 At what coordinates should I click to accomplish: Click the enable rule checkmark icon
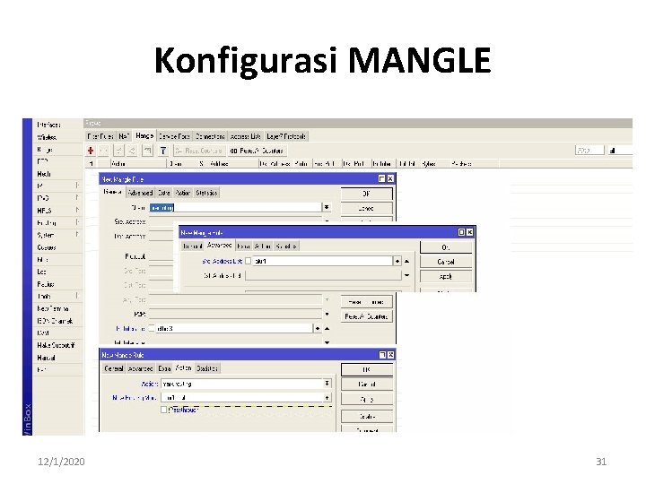(x=118, y=151)
